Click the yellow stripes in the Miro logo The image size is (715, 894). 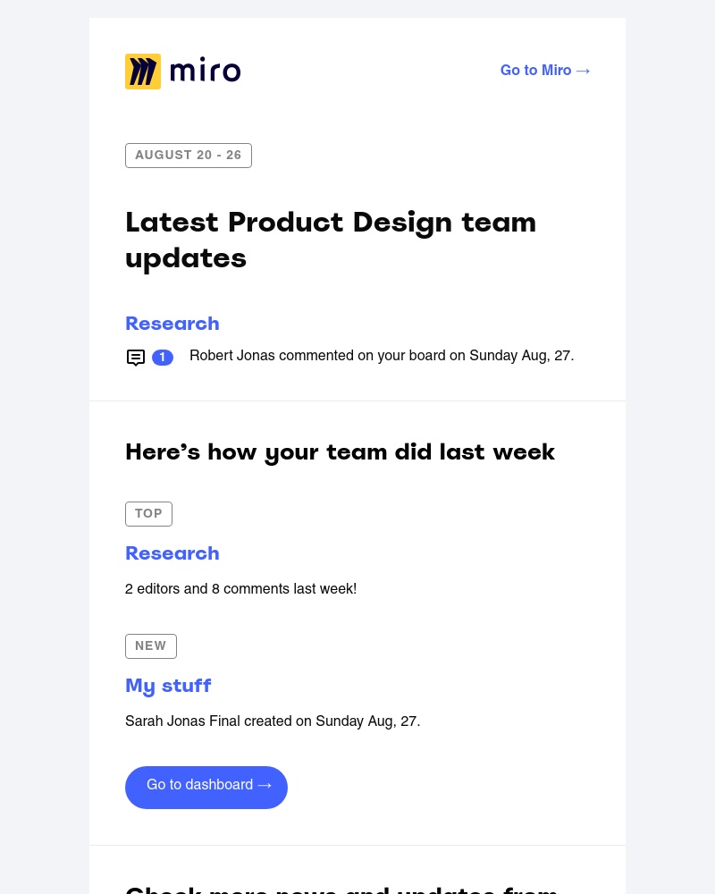point(143,71)
